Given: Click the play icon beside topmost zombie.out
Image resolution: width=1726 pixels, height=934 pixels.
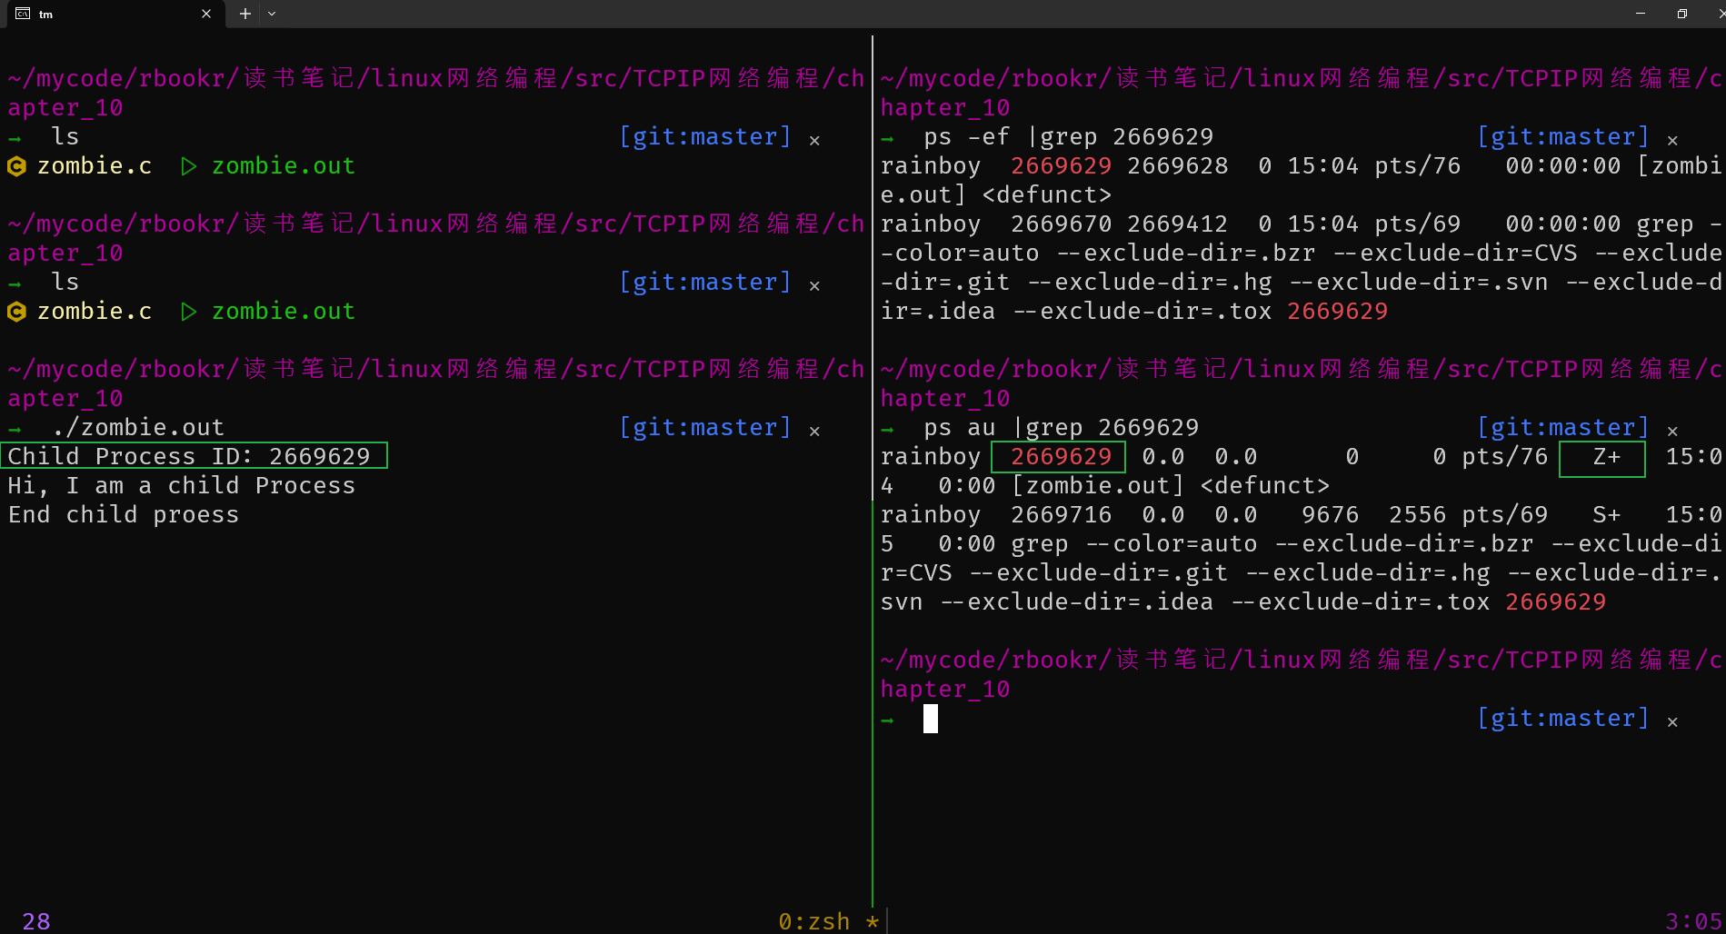Looking at the screenshot, I should pos(189,166).
